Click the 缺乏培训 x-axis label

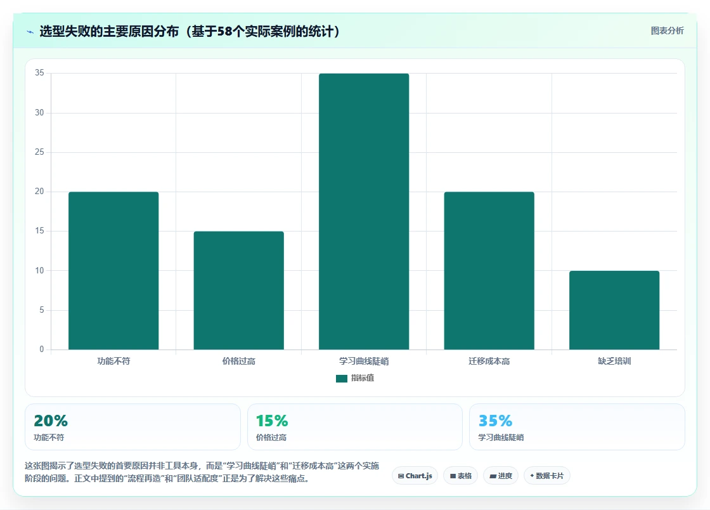click(614, 361)
